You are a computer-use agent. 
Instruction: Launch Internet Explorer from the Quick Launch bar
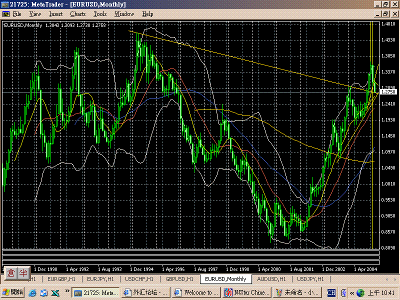(x=32, y=292)
